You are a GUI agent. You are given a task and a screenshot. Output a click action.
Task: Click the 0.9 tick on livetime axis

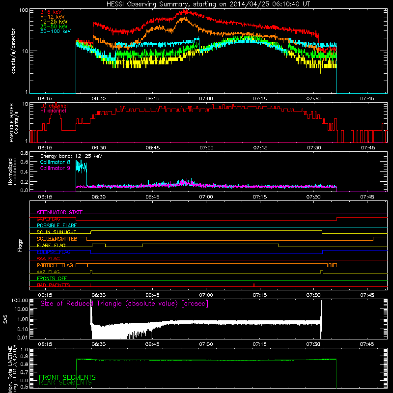point(24,356)
